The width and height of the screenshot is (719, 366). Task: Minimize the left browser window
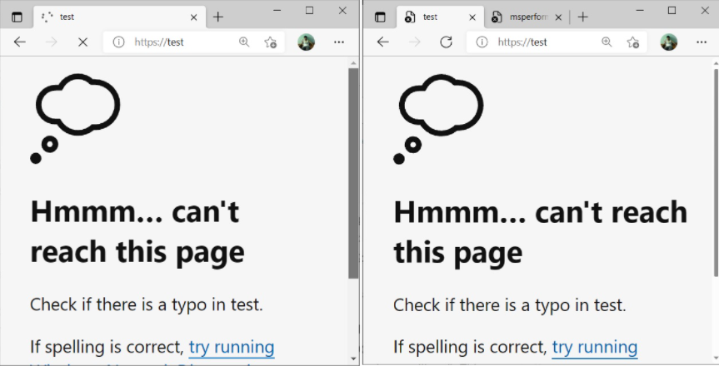(x=277, y=10)
